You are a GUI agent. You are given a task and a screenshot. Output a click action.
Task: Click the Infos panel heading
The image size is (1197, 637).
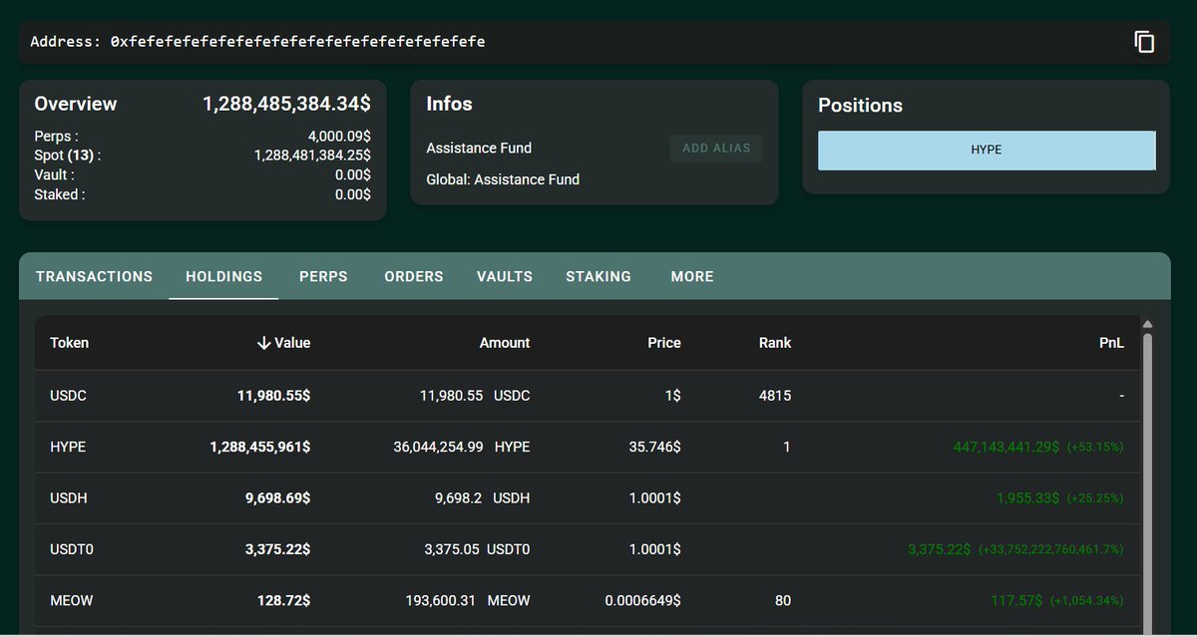pos(449,104)
